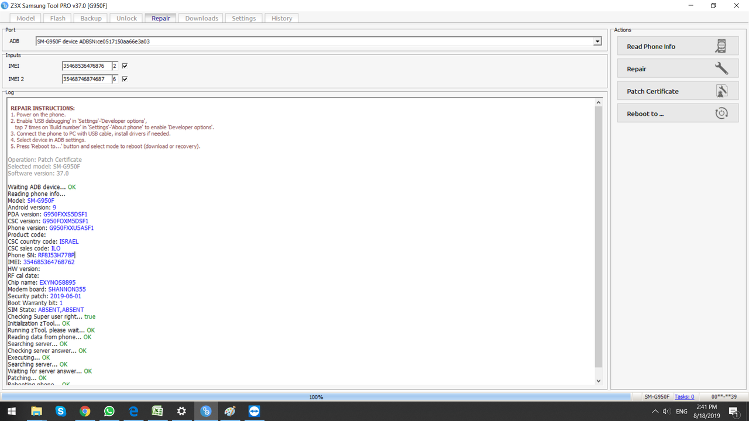Open TeamViewer from taskbar
Viewport: 749px width, 421px height.
254,412
